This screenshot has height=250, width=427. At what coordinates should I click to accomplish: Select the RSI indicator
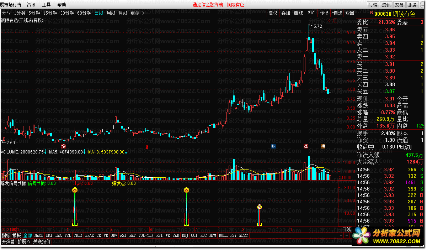159,235
